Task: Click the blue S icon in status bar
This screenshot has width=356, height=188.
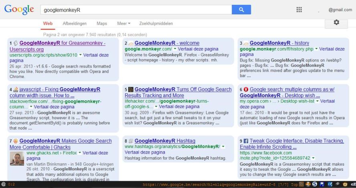Action: coord(314,184)
